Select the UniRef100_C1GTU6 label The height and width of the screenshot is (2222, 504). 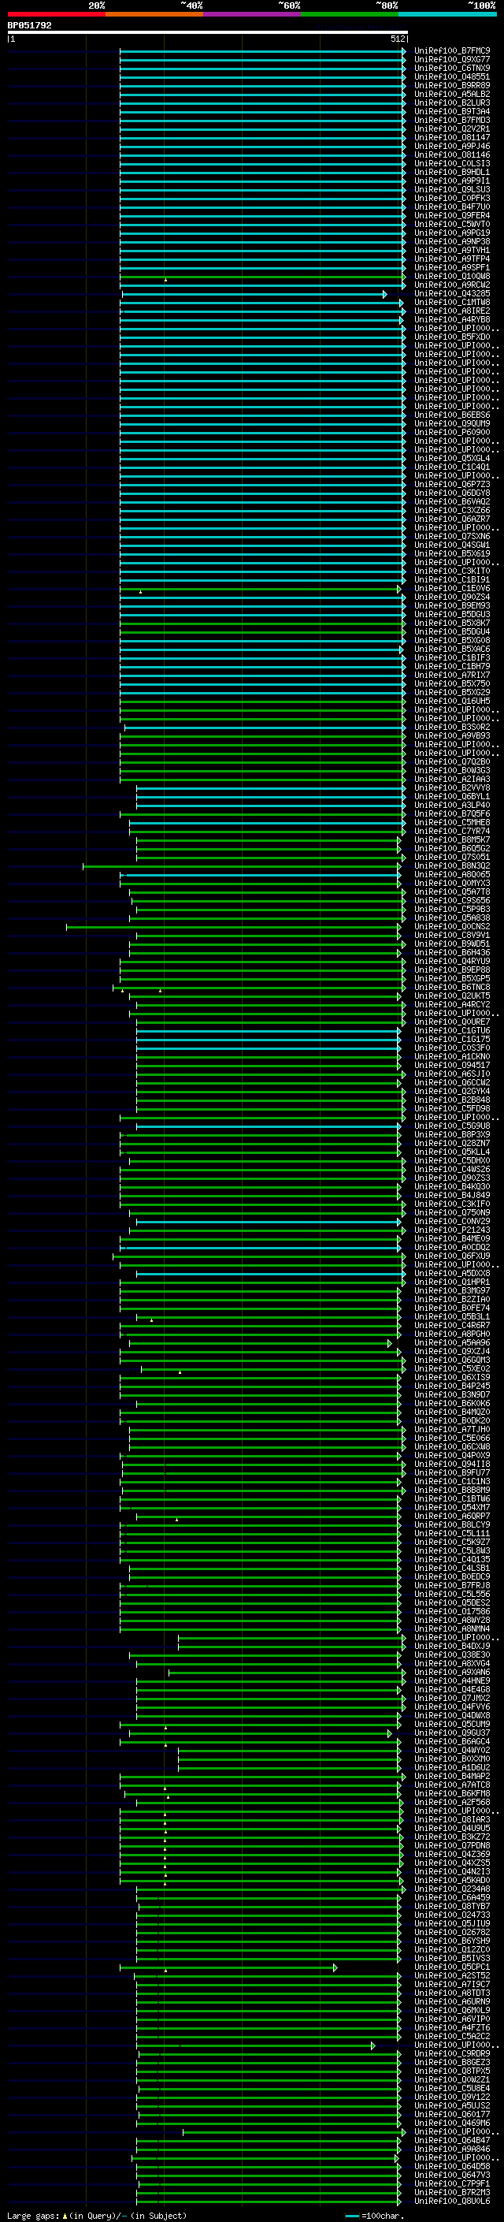tap(452, 1031)
